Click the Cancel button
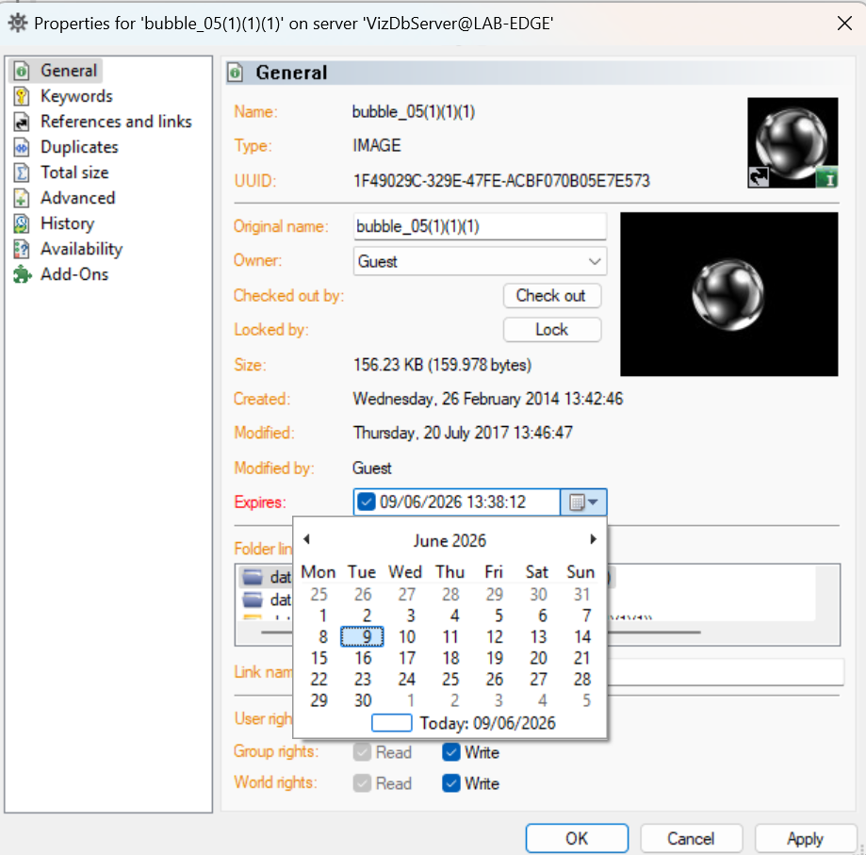The image size is (866, 855). [691, 838]
